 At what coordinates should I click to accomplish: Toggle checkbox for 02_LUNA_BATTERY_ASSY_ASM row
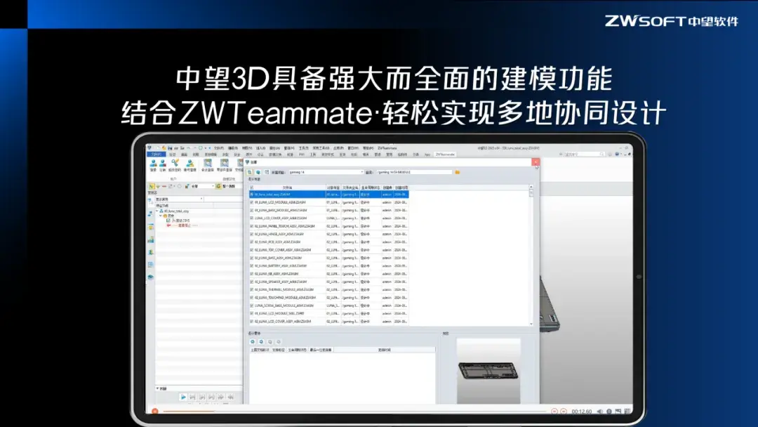pos(251,266)
